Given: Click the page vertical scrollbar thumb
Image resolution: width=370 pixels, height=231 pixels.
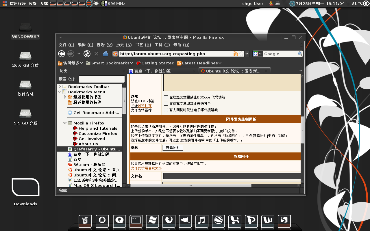Looking at the screenshot, I should [302, 129].
